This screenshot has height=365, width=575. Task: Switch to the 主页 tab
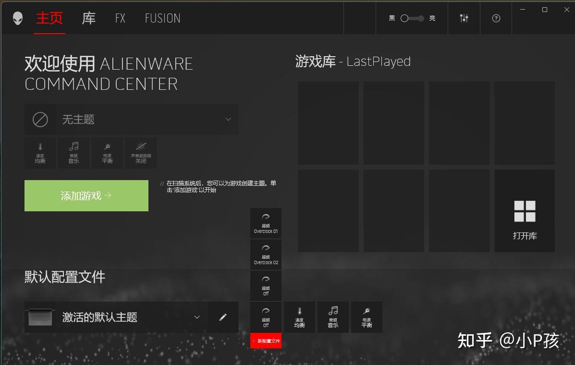tap(49, 18)
